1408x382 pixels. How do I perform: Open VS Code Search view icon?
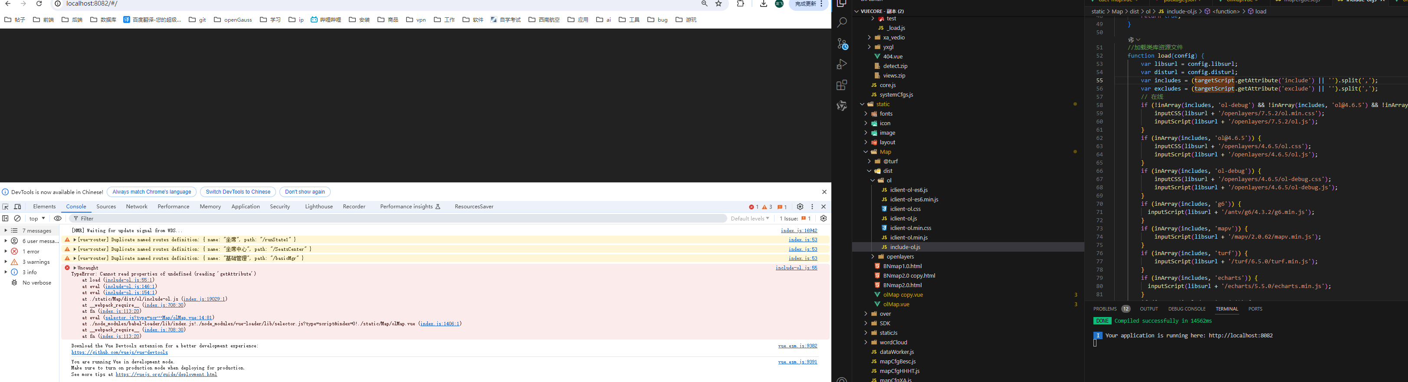pyautogui.click(x=842, y=23)
